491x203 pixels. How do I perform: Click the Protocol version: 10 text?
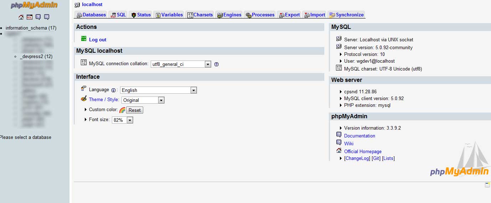click(x=365, y=54)
